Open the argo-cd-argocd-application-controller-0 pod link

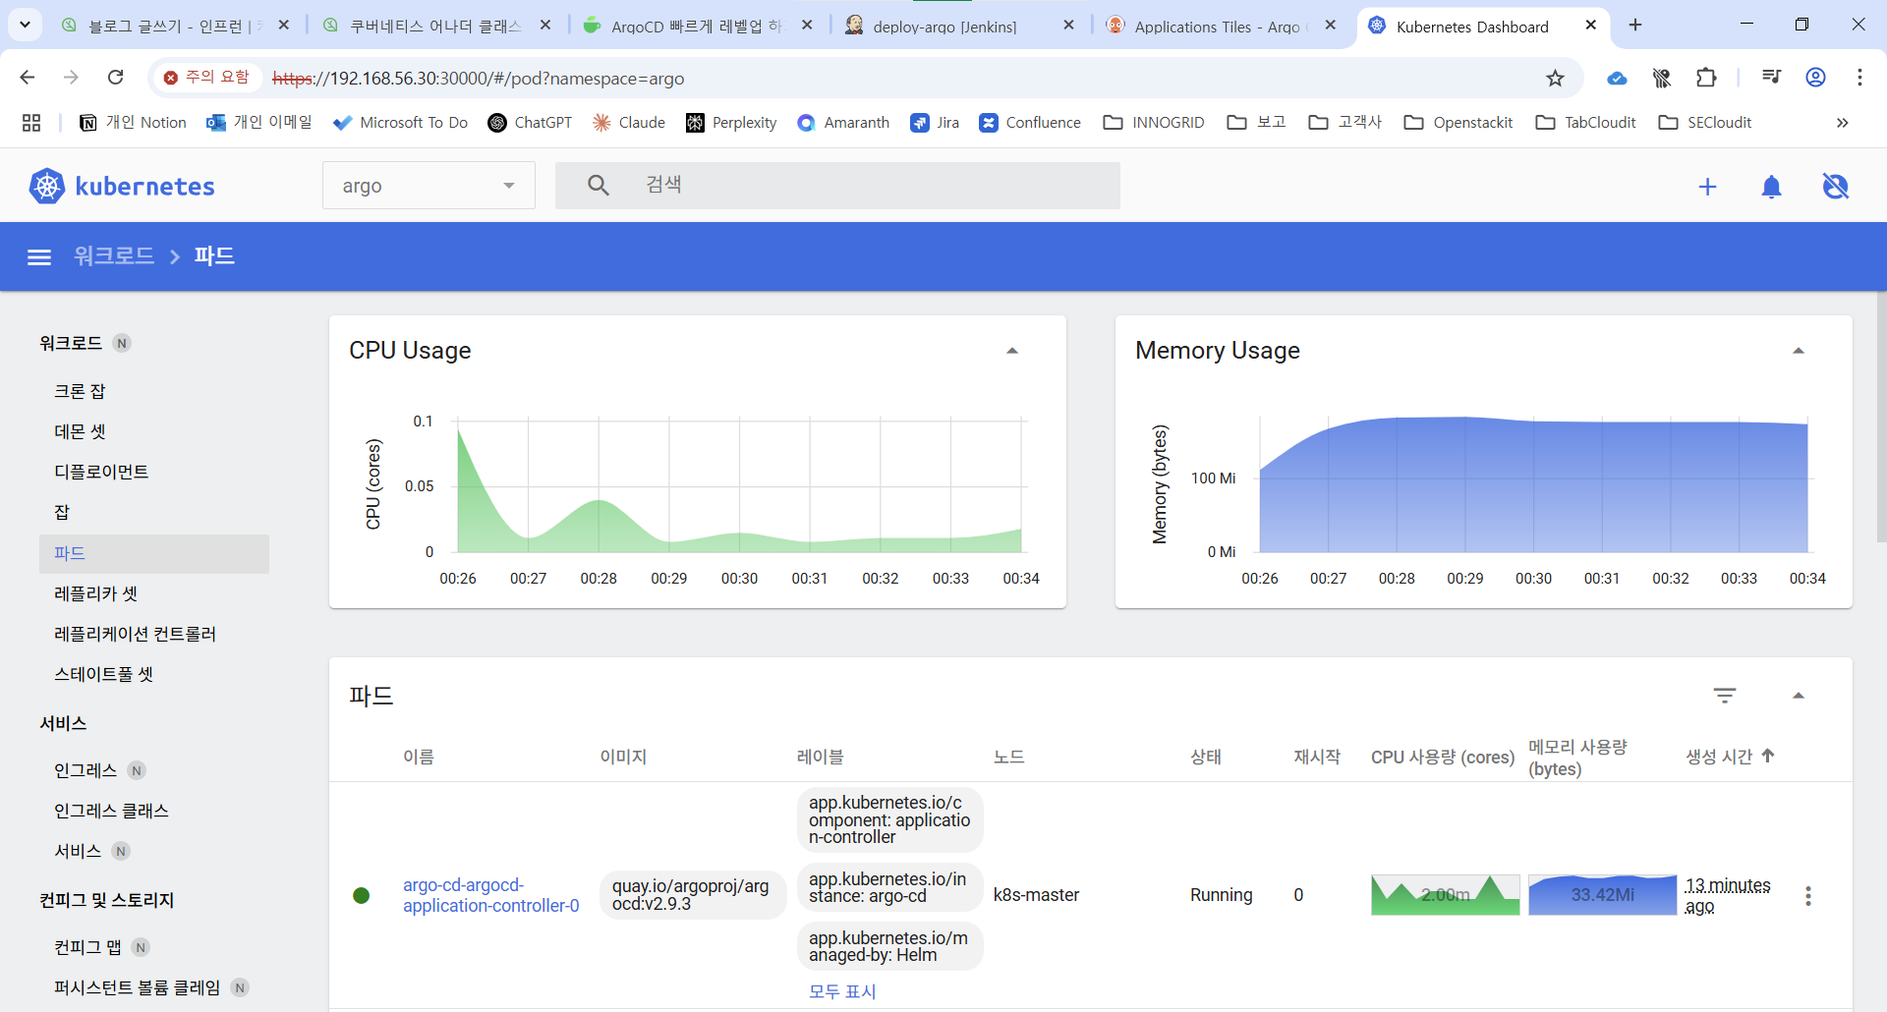pyautogui.click(x=490, y=895)
